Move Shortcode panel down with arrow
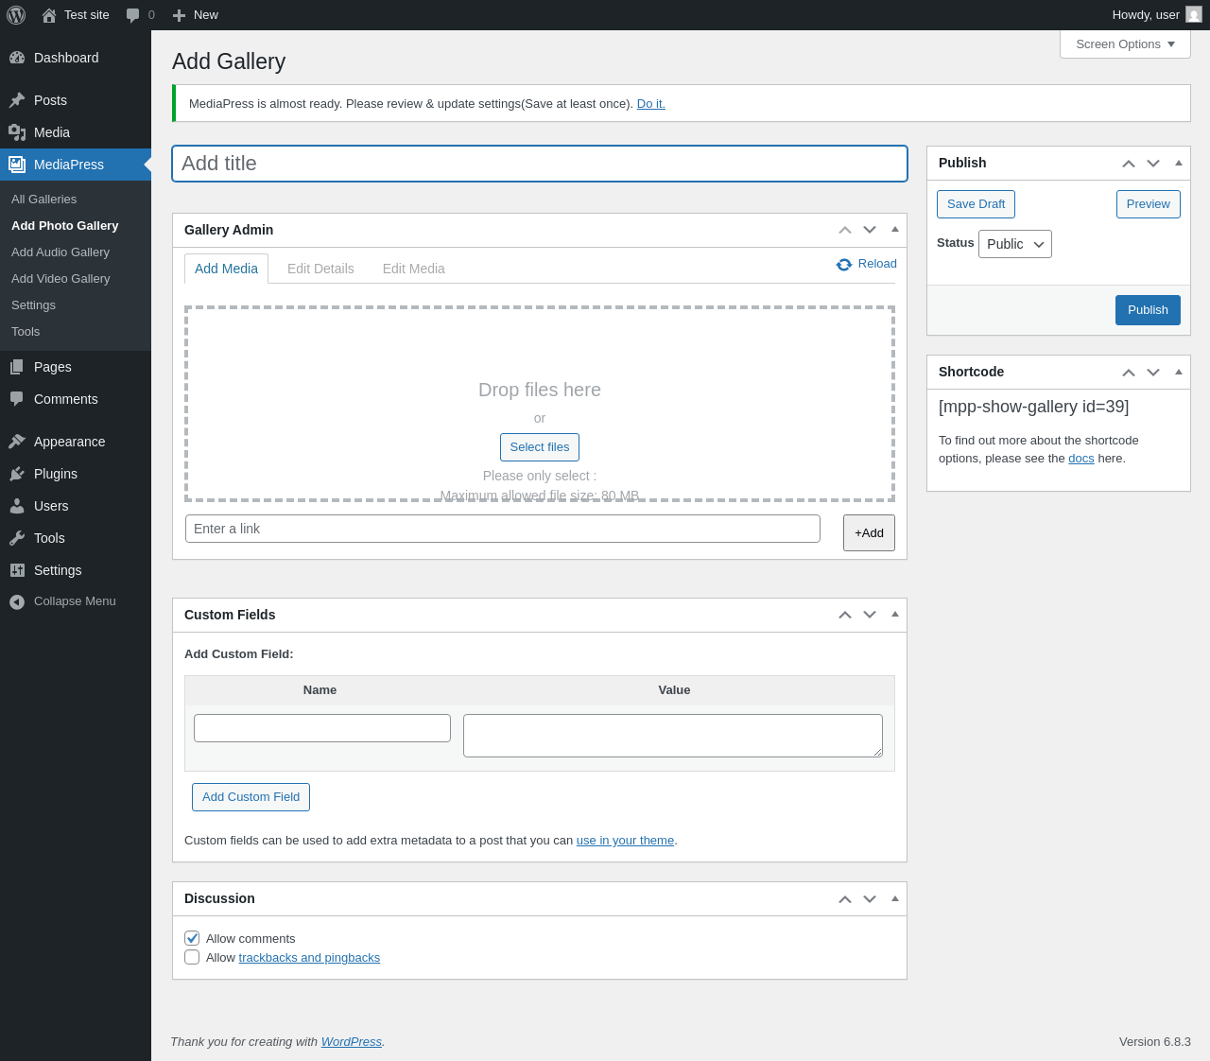The image size is (1210, 1061). point(1153,373)
